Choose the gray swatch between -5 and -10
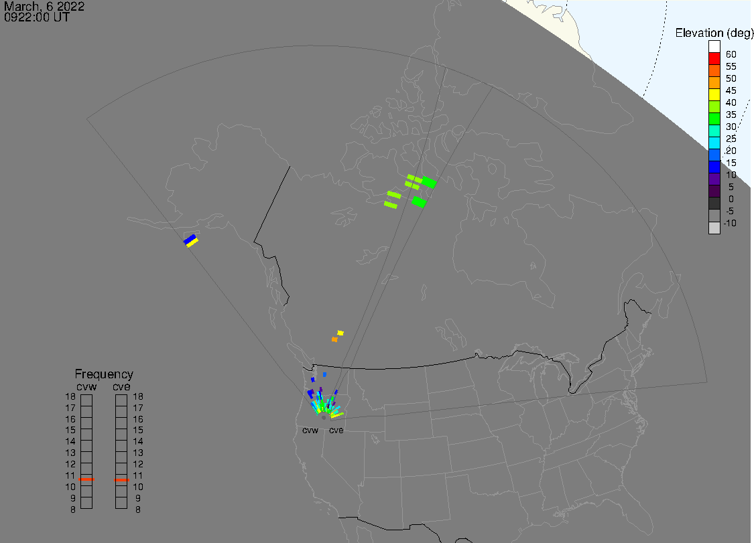754x543 pixels. 714,216
